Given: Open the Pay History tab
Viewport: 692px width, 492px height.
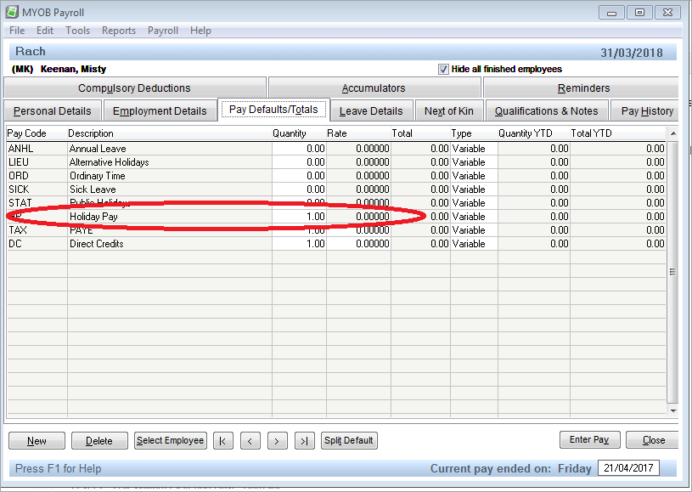Looking at the screenshot, I should (646, 110).
